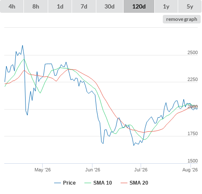The width and height of the screenshot is (202, 194).
Task: Click the blue Price legend line marker
Action: (58, 183)
